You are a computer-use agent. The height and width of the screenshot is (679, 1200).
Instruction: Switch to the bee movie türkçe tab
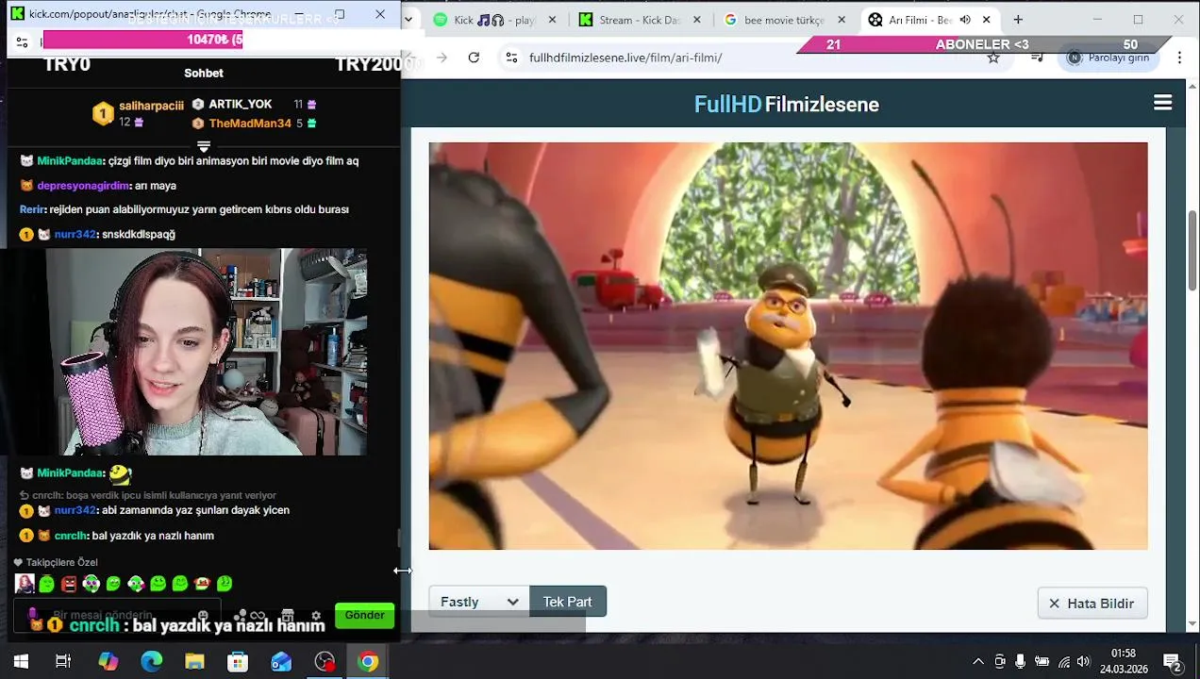coord(783,20)
